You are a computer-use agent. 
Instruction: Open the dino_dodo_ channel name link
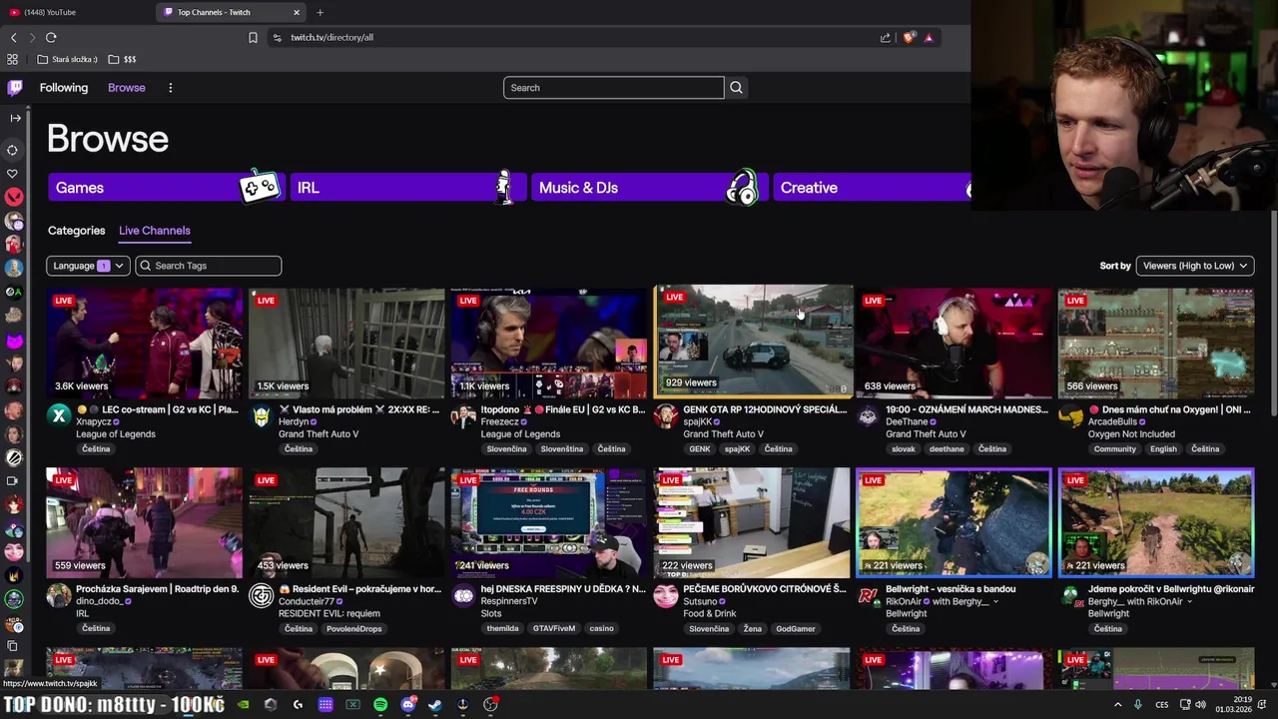click(x=100, y=601)
